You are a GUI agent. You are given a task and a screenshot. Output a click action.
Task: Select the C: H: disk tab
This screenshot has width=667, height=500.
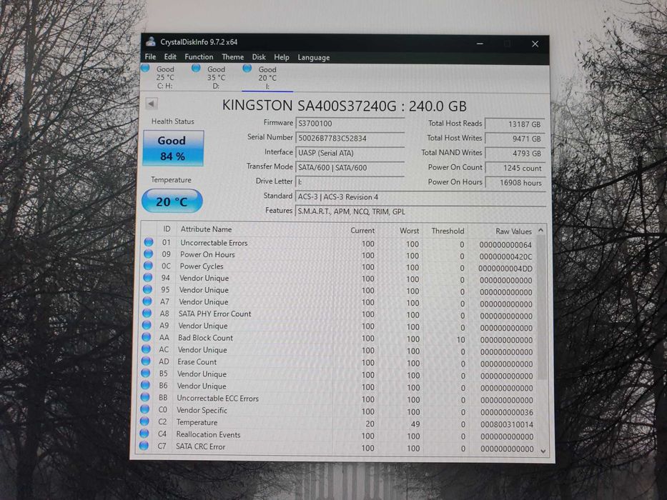(164, 77)
